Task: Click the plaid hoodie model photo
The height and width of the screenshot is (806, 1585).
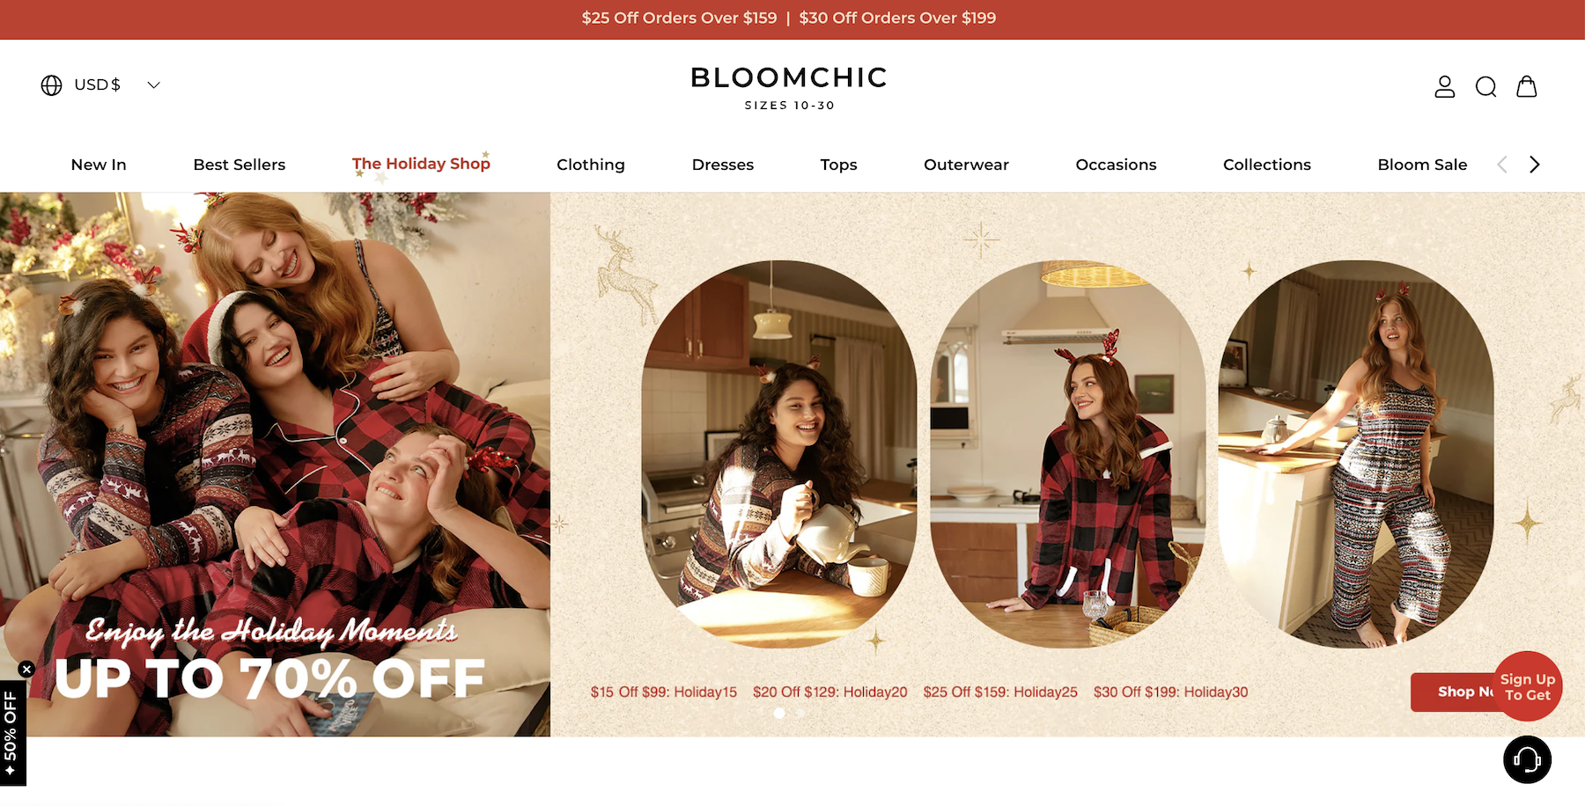Action: coord(1068,454)
